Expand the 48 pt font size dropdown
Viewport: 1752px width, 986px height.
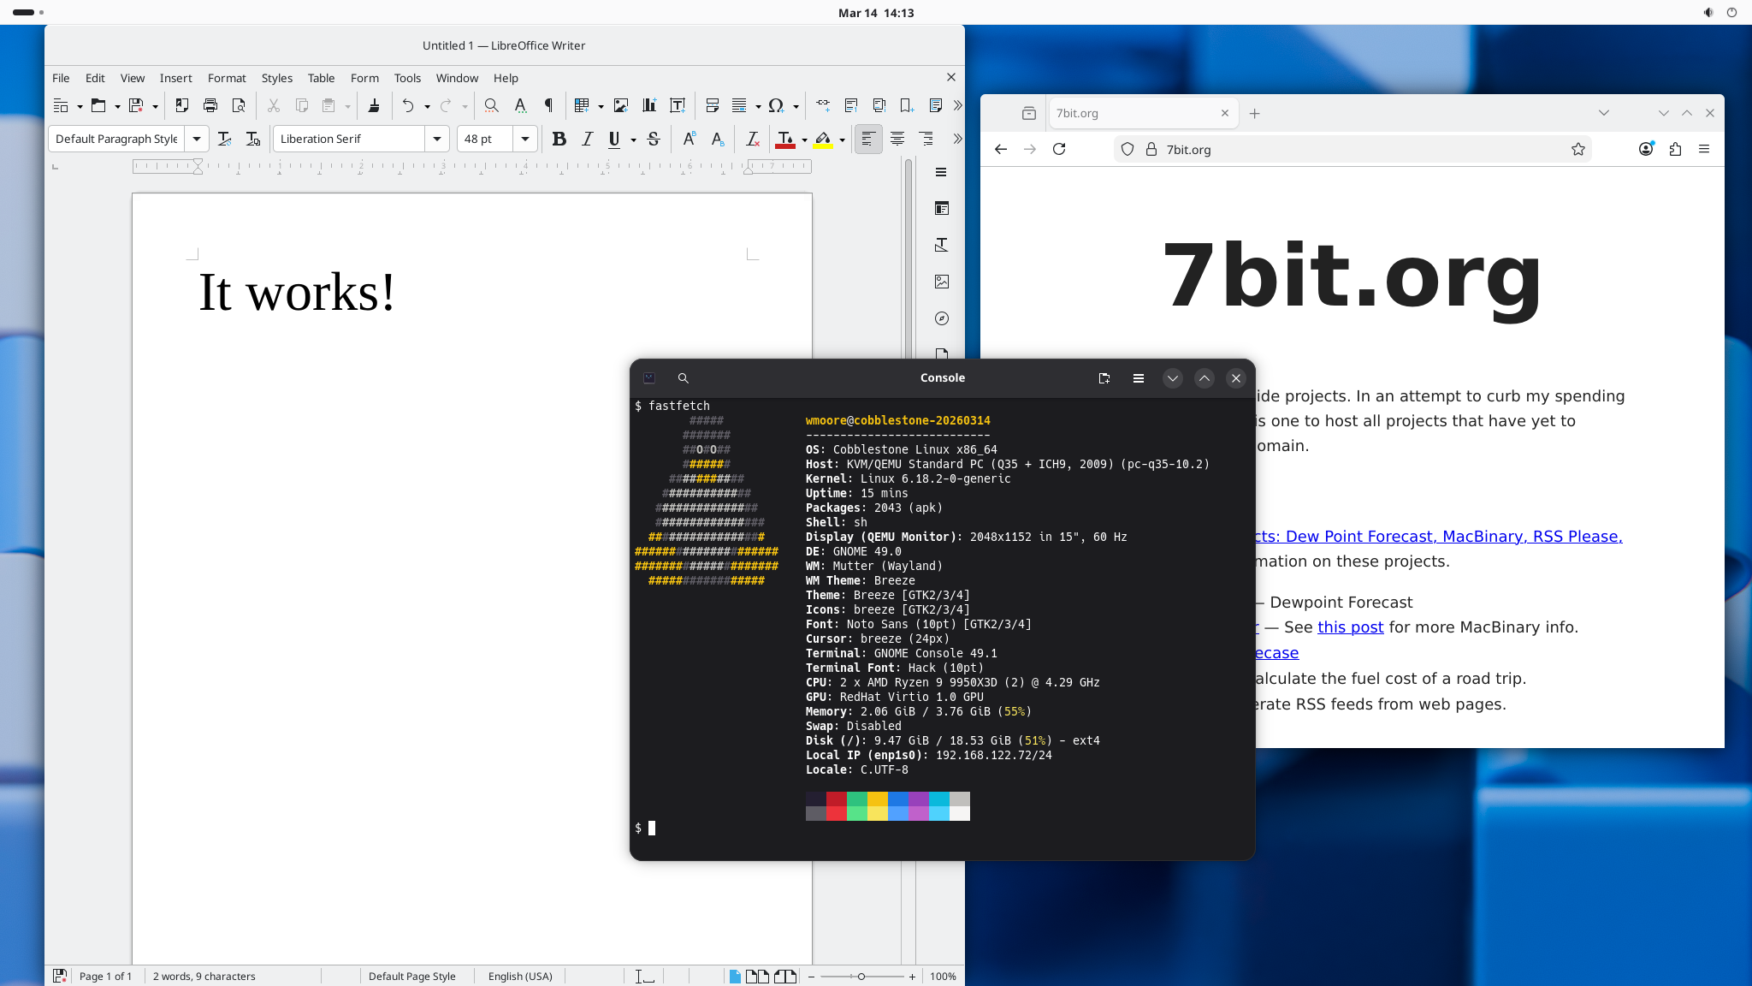pos(525,139)
